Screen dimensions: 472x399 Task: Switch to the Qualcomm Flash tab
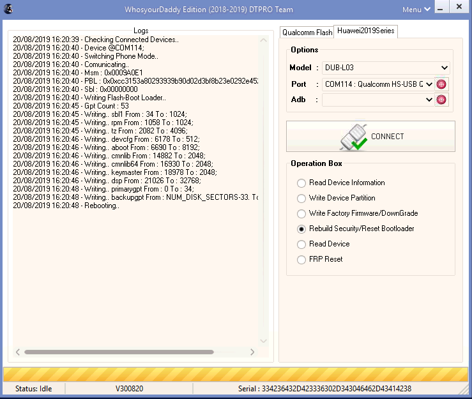[x=307, y=32]
